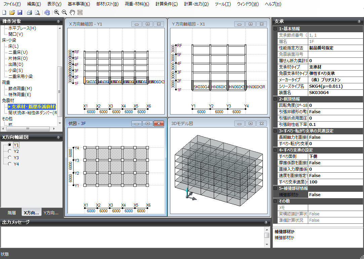The image size is (364, 259).
Task: Open the すべり面側 value 下側
Action: [x=335, y=157]
